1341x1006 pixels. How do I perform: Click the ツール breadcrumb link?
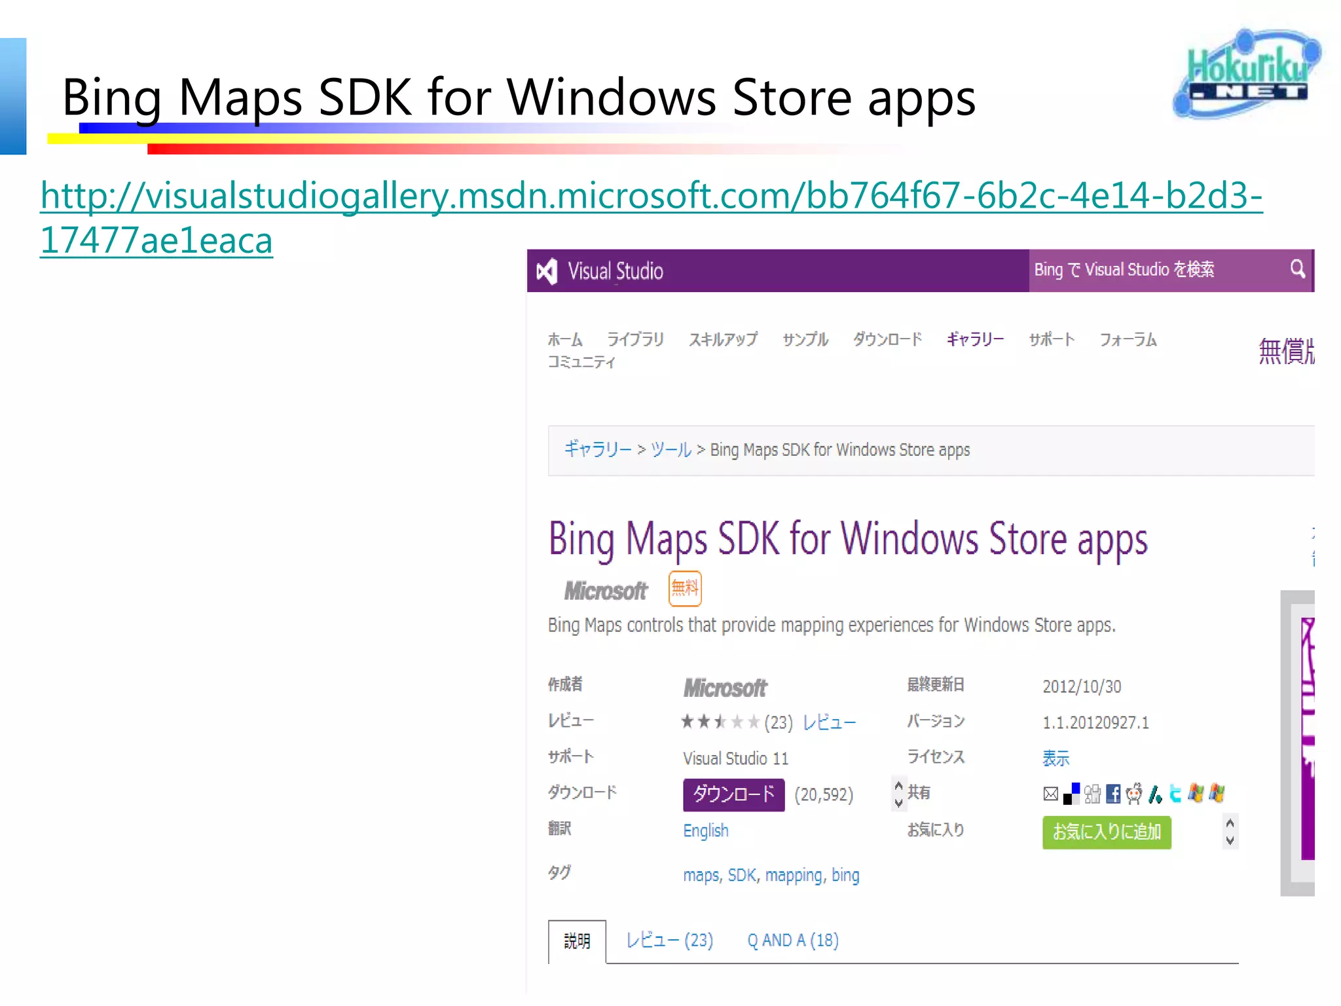point(671,450)
